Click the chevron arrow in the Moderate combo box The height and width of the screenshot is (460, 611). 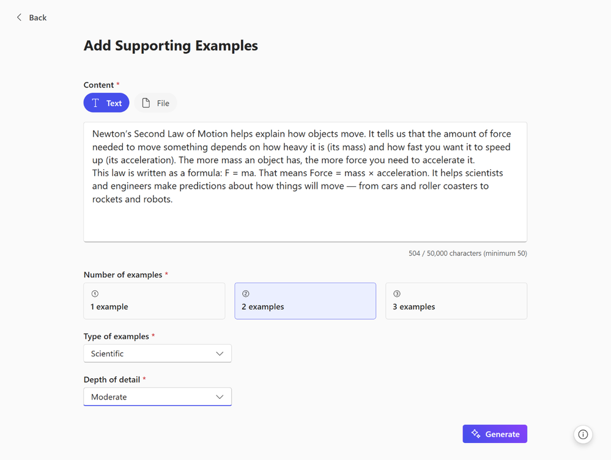click(x=220, y=397)
